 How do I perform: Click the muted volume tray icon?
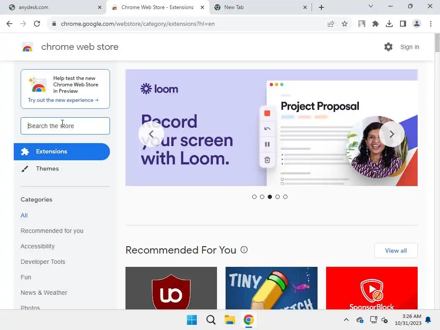click(x=385, y=320)
